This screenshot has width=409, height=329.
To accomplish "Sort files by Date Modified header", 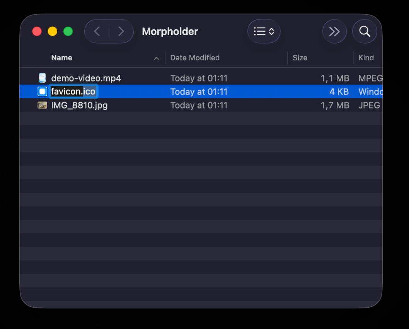I will click(195, 58).
